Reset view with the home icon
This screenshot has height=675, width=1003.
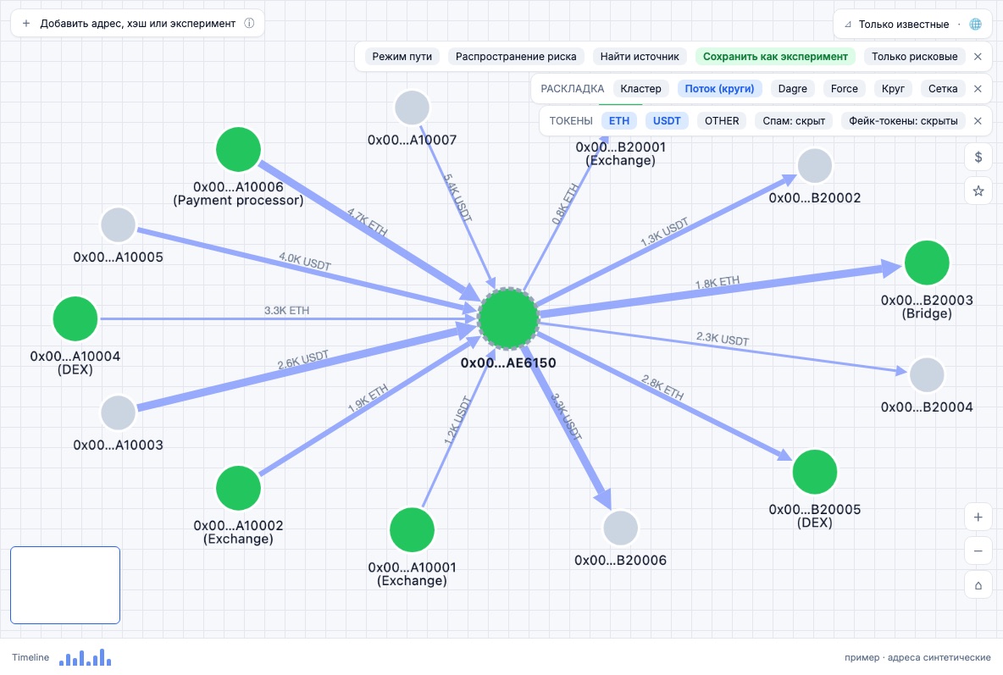point(978,585)
